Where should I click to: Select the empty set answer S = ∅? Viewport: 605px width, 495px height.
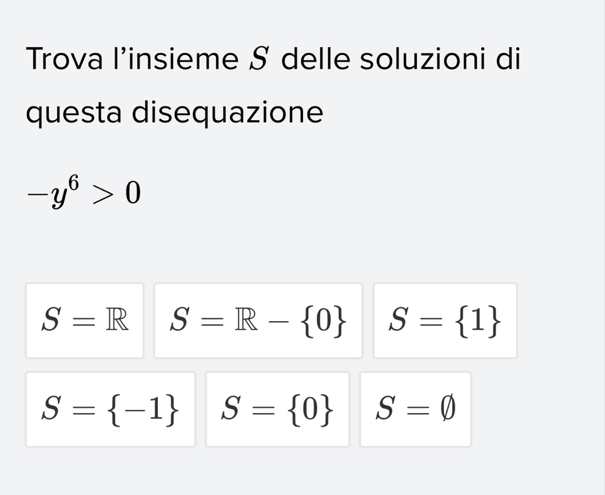tap(415, 409)
